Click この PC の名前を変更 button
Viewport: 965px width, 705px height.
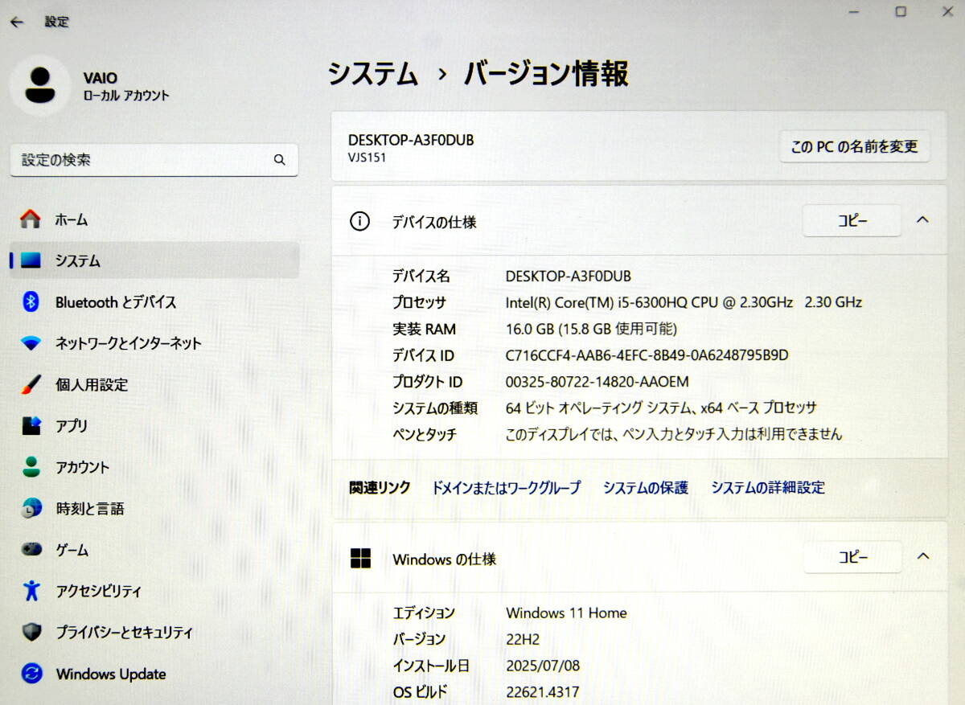pyautogui.click(x=854, y=146)
